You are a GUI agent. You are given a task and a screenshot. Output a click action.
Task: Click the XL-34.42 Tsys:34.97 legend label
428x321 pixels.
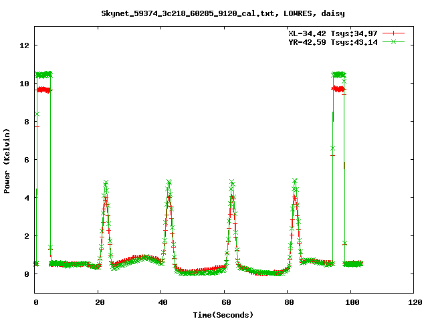[x=333, y=33]
